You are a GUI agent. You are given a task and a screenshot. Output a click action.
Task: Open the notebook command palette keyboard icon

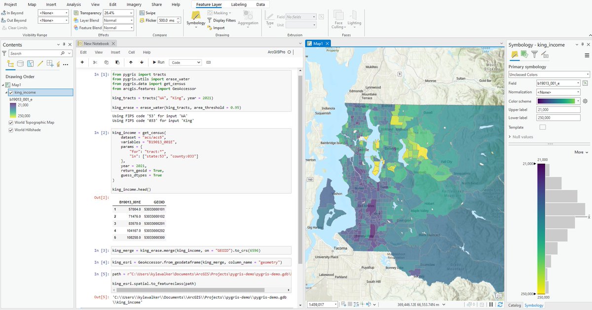pyautogui.click(x=209, y=63)
